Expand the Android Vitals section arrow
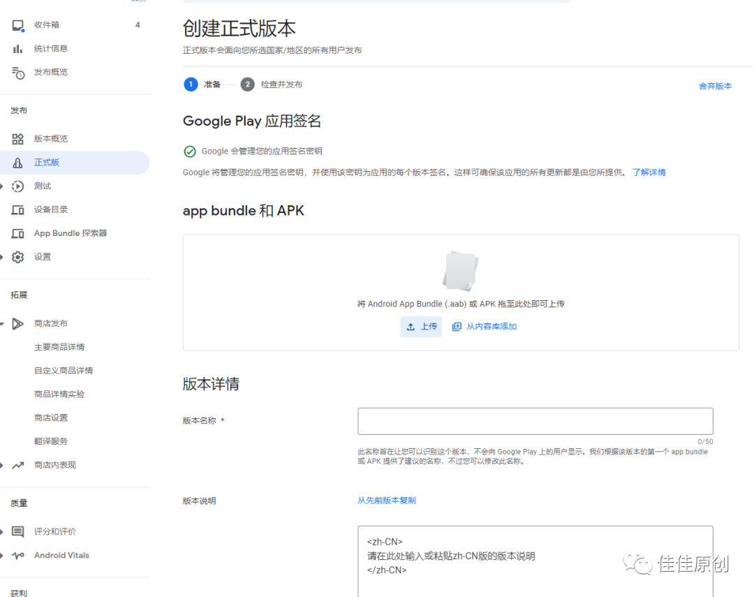 point(2,556)
